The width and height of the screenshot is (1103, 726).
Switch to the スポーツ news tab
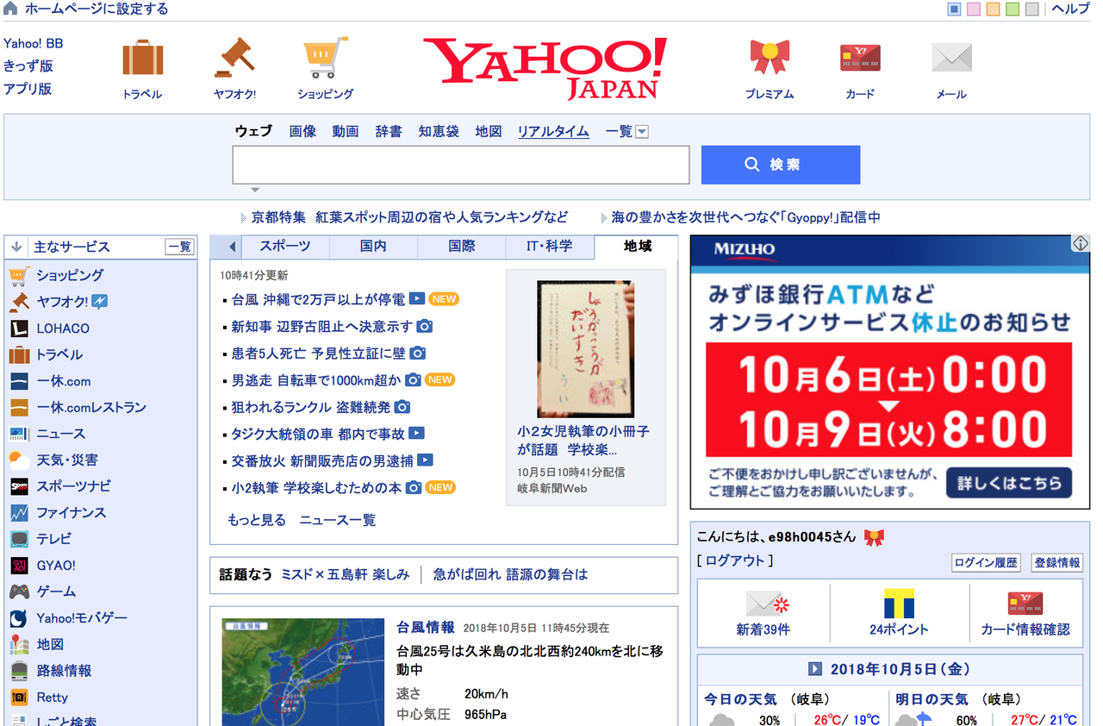pos(285,247)
